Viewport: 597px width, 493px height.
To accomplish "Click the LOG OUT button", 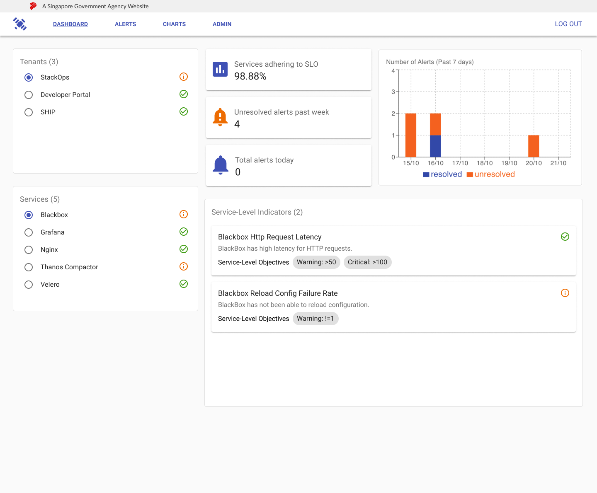I will click(568, 24).
